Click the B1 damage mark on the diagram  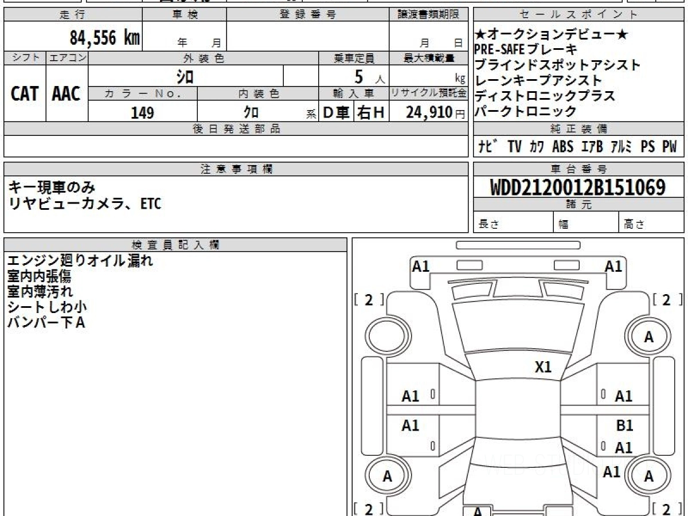(x=624, y=426)
